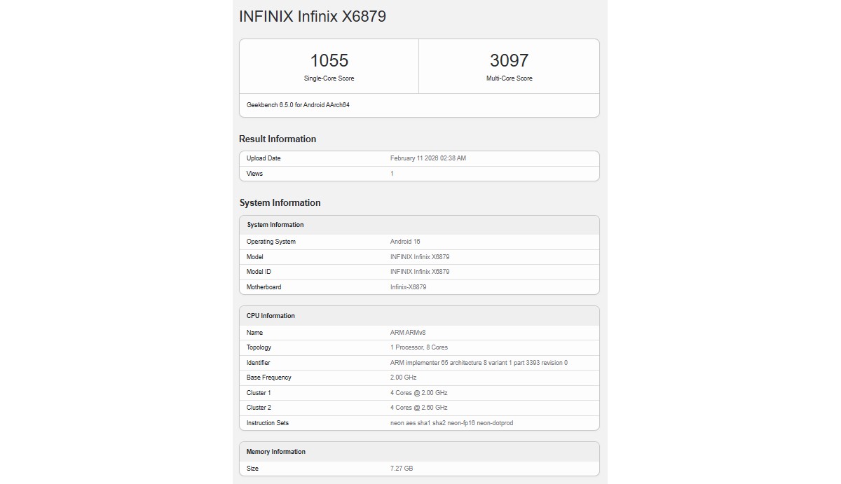Select the Model row value INFINIX Infinix X6879
841x484 pixels.
point(420,257)
